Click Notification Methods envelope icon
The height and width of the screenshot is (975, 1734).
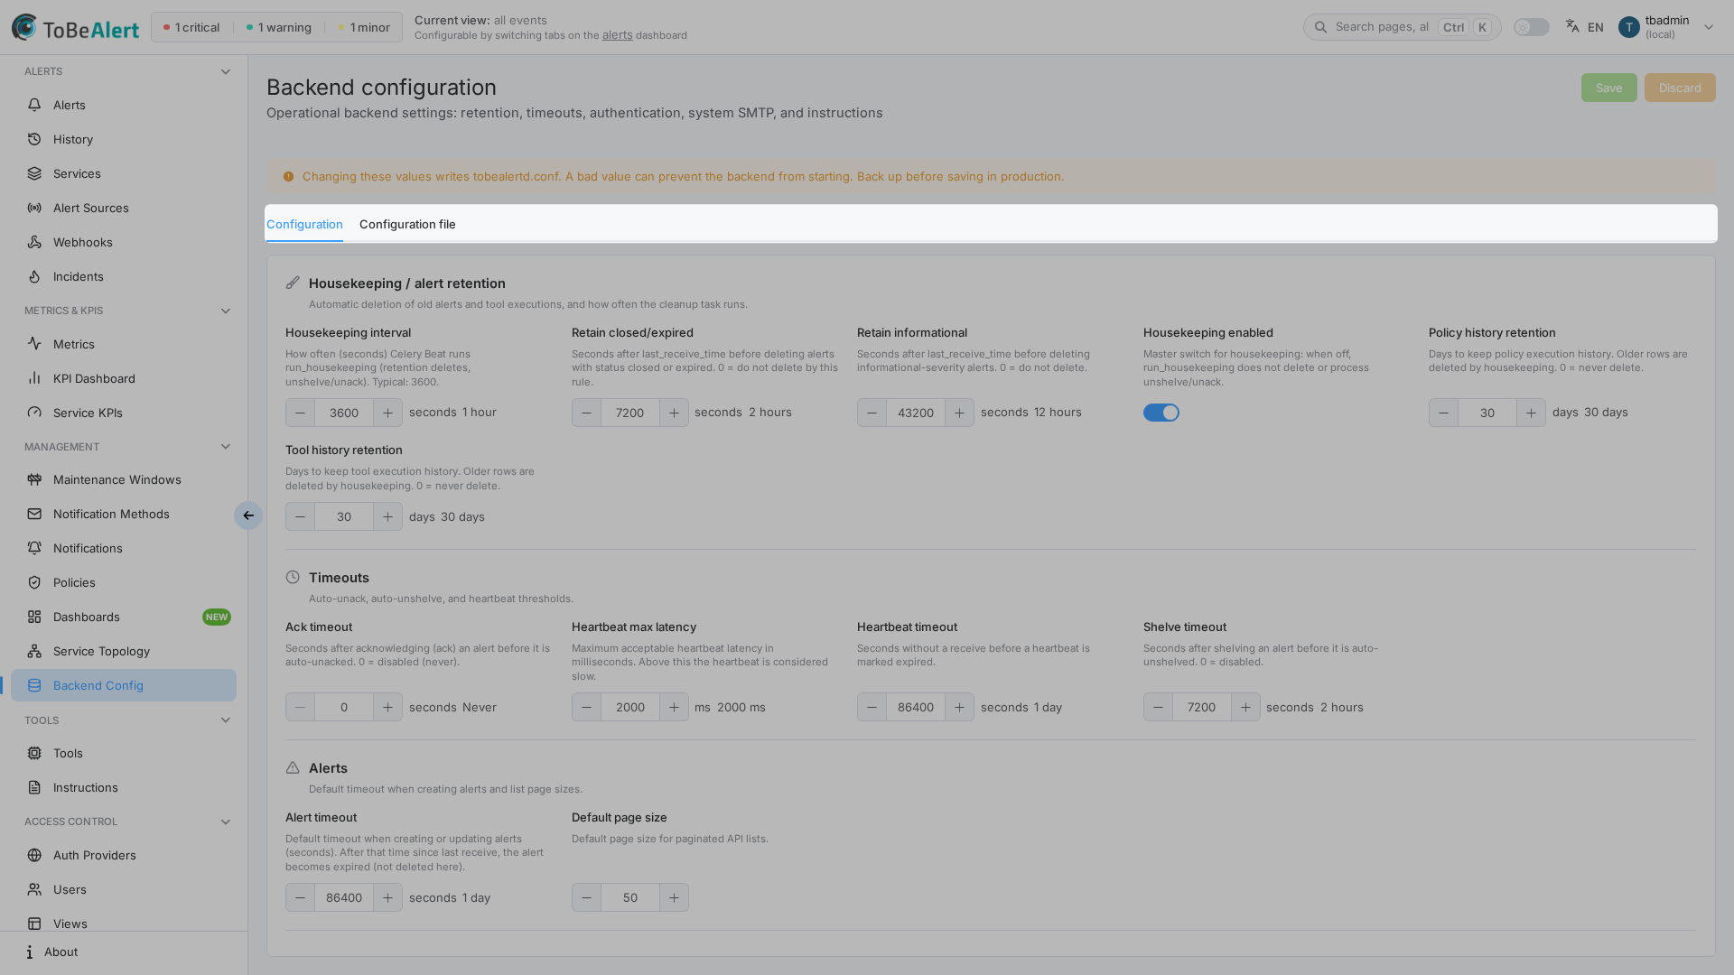pyautogui.click(x=34, y=514)
